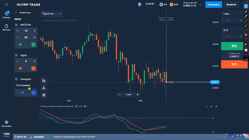Click the 0.68913 current price label
This screenshot has width=249, height=140.
coord(215,82)
